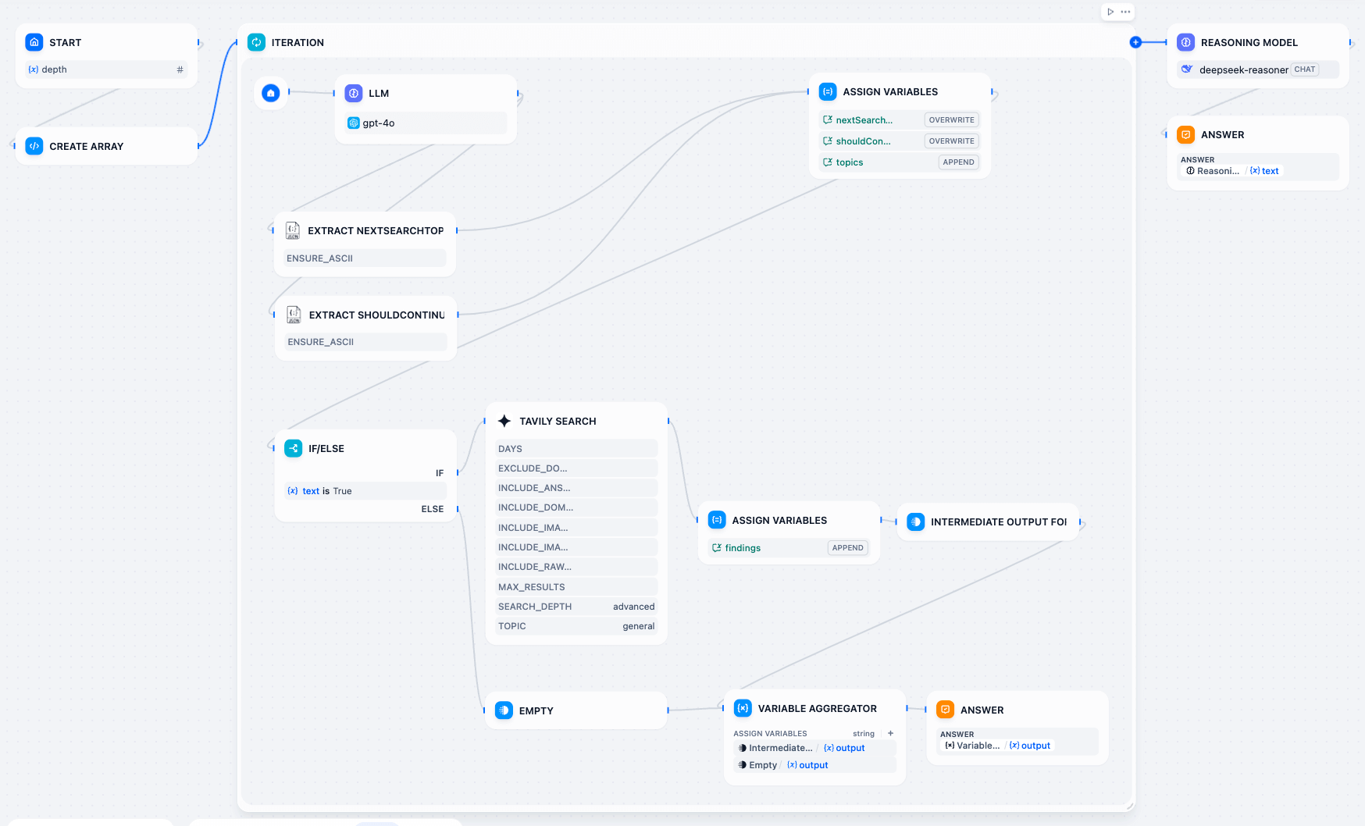Select the depth variable in the Start node
The image size is (1365, 826).
coord(107,69)
